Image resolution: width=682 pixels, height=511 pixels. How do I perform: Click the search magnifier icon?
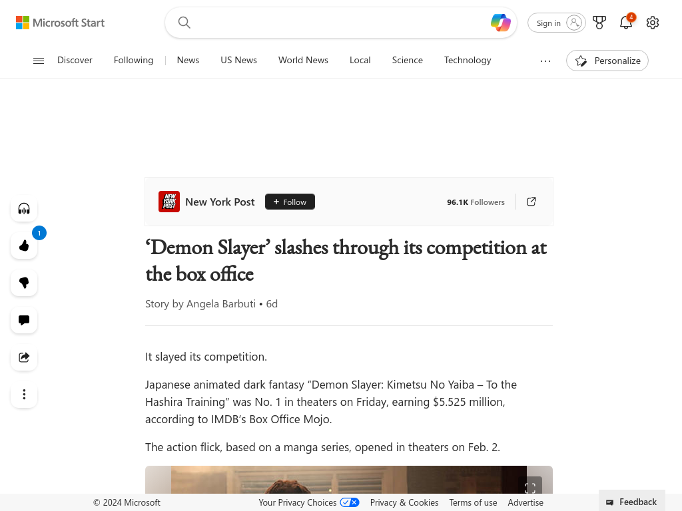pyautogui.click(x=184, y=23)
